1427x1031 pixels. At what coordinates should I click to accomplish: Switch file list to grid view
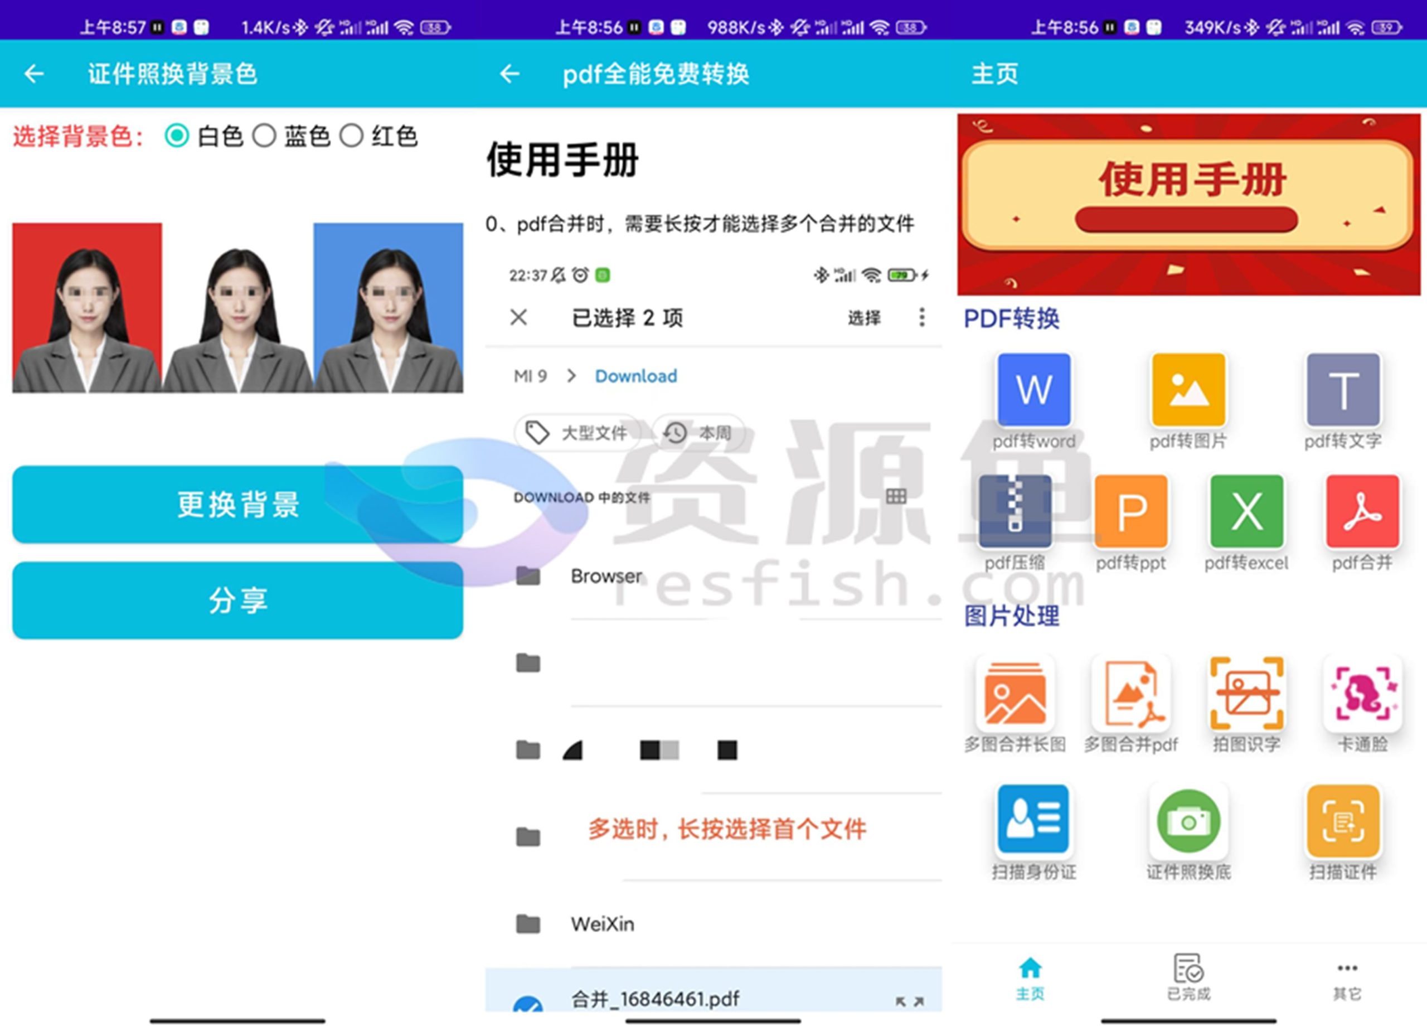tap(896, 497)
